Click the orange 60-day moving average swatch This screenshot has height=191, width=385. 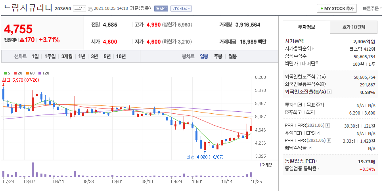click(27, 73)
